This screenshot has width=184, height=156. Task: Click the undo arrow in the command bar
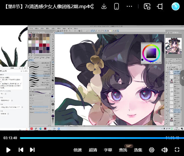(x=70, y=31)
